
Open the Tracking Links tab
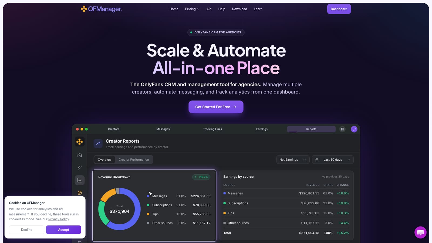[x=212, y=129]
